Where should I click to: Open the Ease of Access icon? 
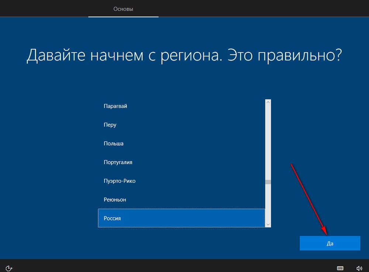pos(9,268)
